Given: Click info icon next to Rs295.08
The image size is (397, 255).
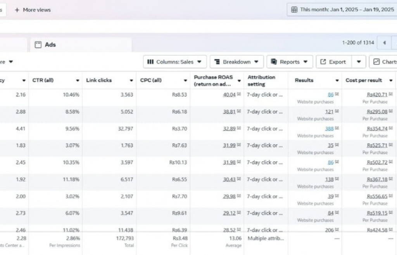Looking at the screenshot, I should [391, 111].
